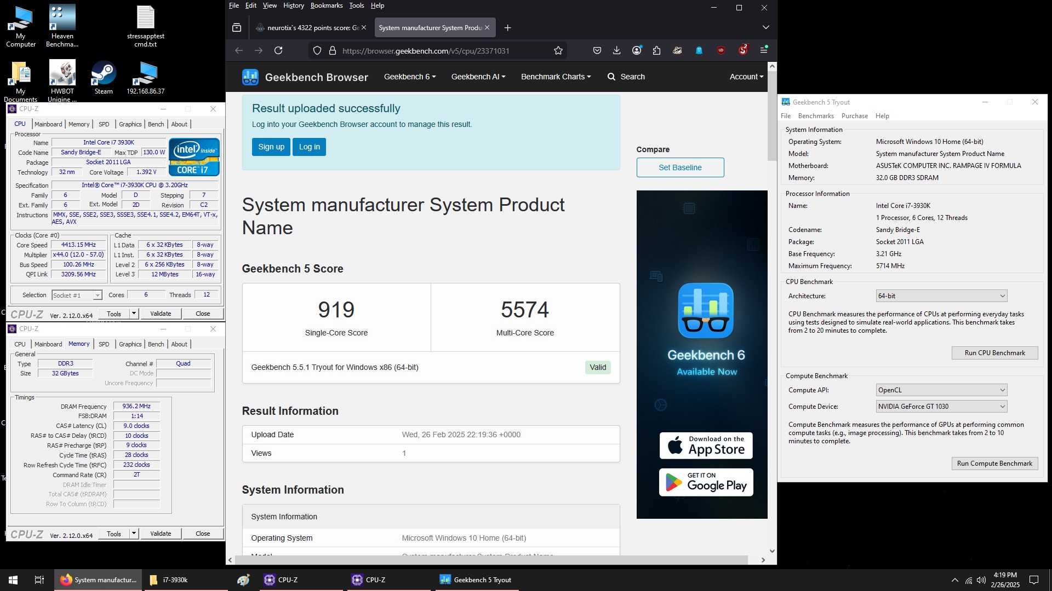The image size is (1052, 591).
Task: Open Benchmarks menu in Geekbench 5 Tryout
Action: point(816,116)
